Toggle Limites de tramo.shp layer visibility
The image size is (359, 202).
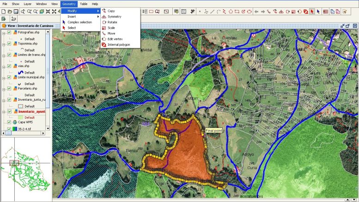tap(9, 55)
